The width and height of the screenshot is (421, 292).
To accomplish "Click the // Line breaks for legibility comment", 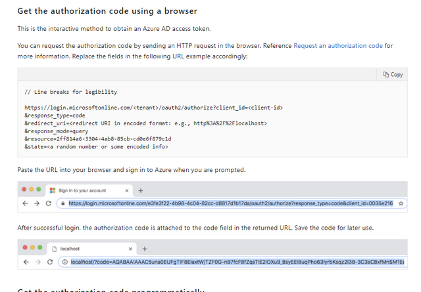I will pyautogui.click(x=71, y=92).
